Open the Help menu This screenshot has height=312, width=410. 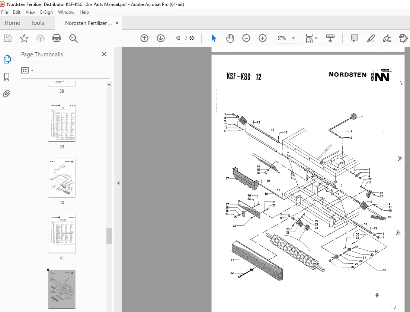click(x=84, y=12)
